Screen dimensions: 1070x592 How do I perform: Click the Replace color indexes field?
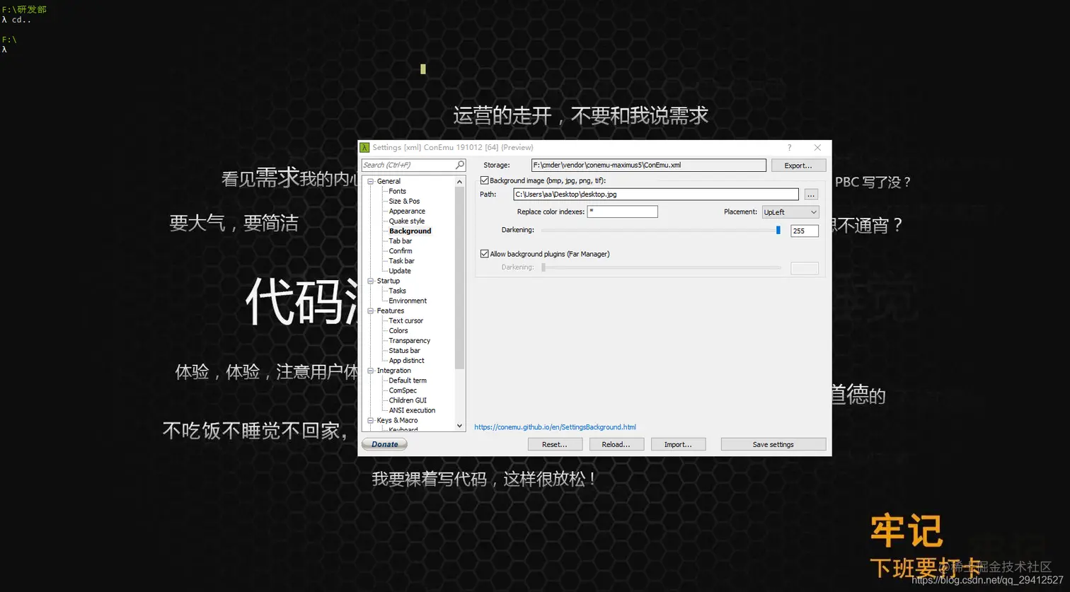pyautogui.click(x=623, y=211)
